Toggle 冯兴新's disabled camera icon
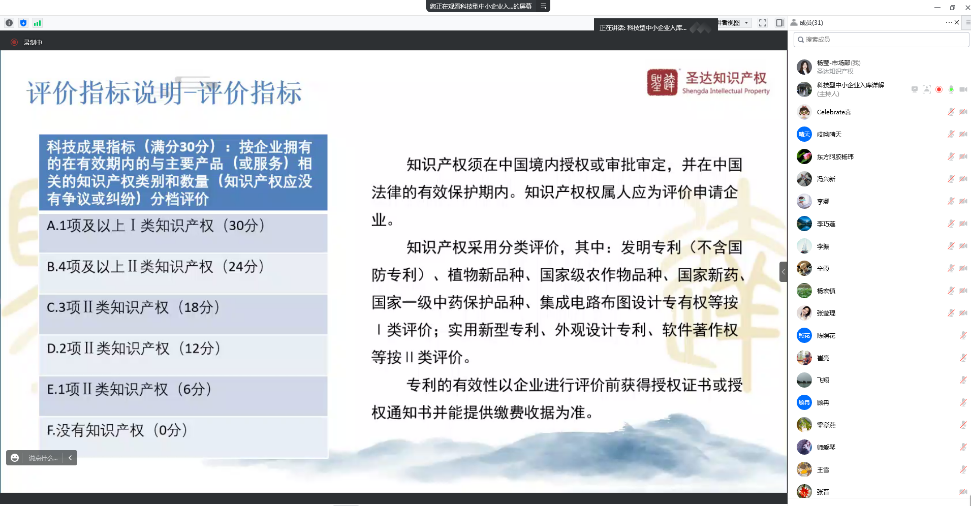The width and height of the screenshot is (971, 506). click(963, 179)
